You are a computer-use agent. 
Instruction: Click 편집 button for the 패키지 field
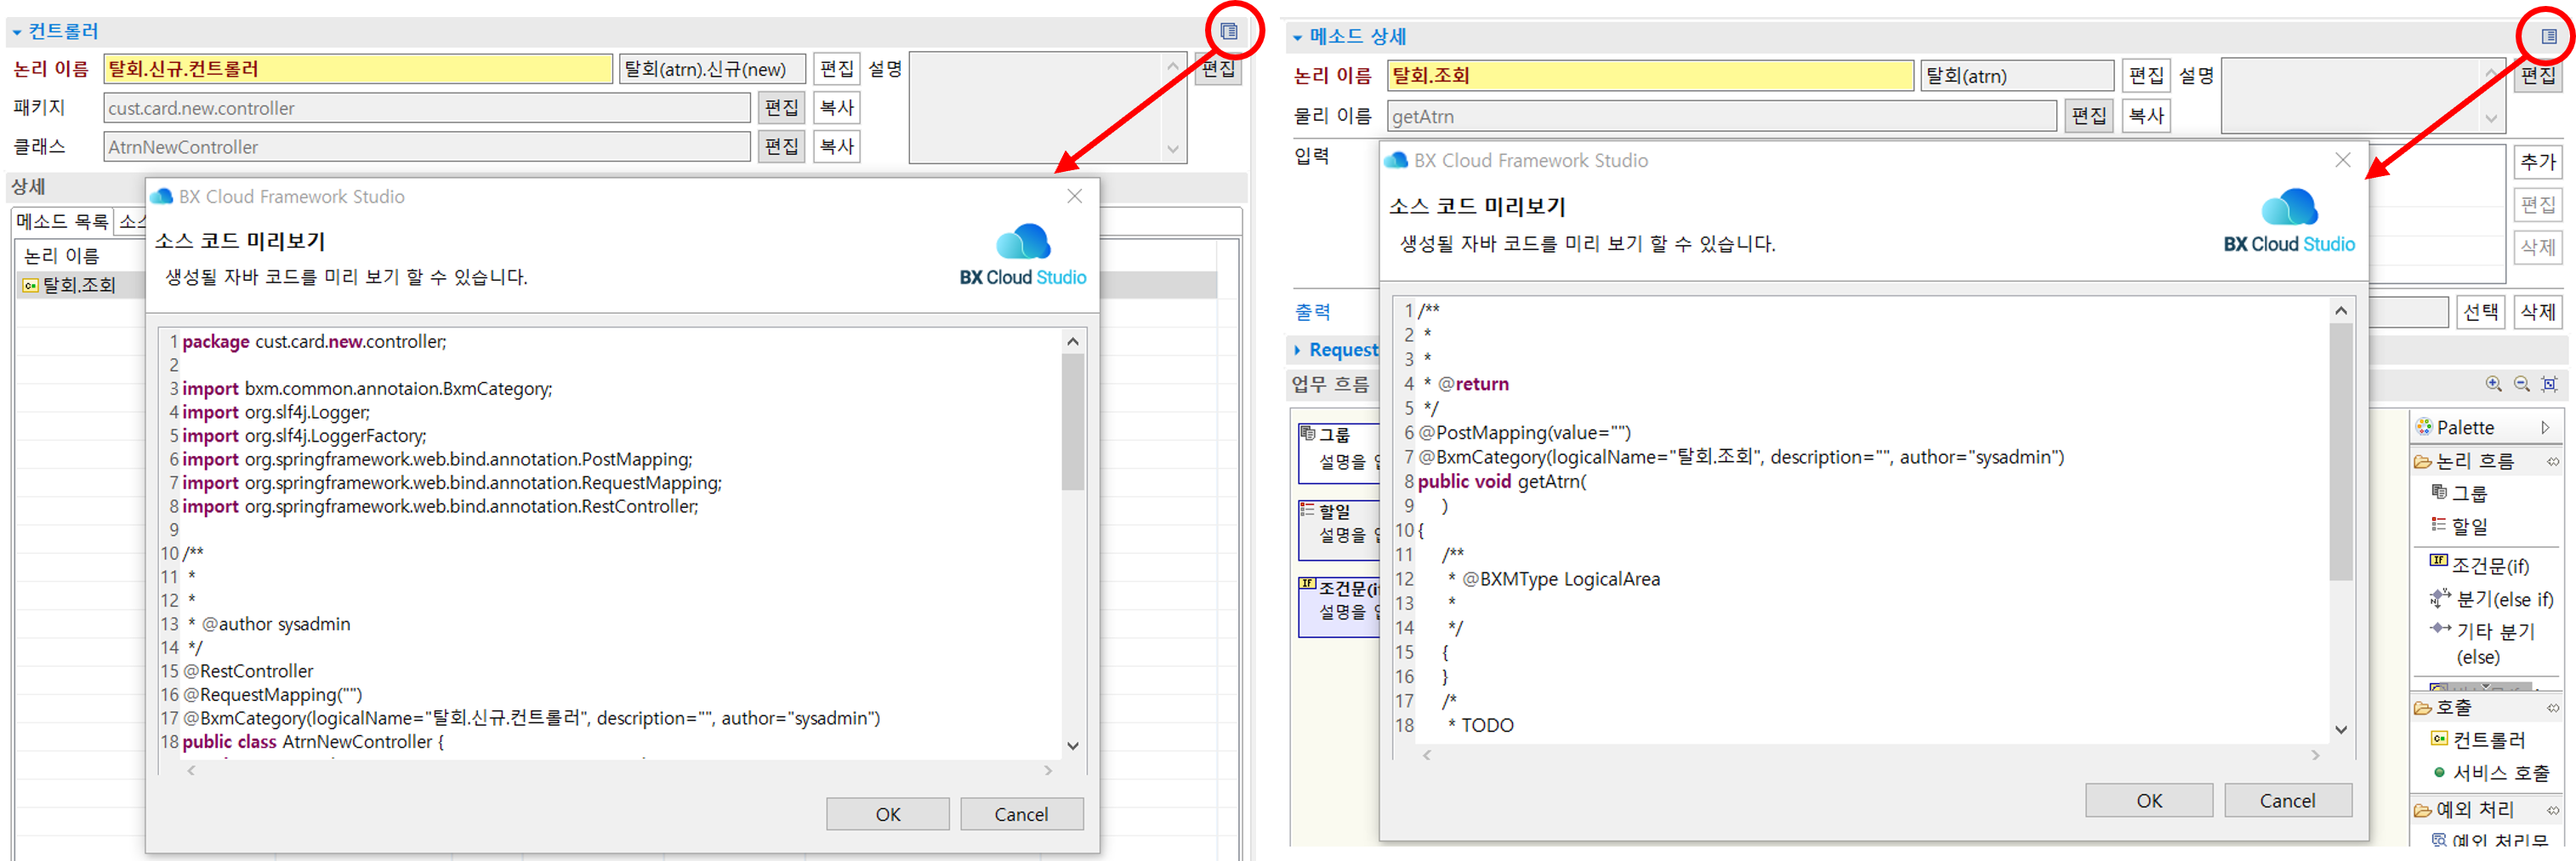click(781, 108)
